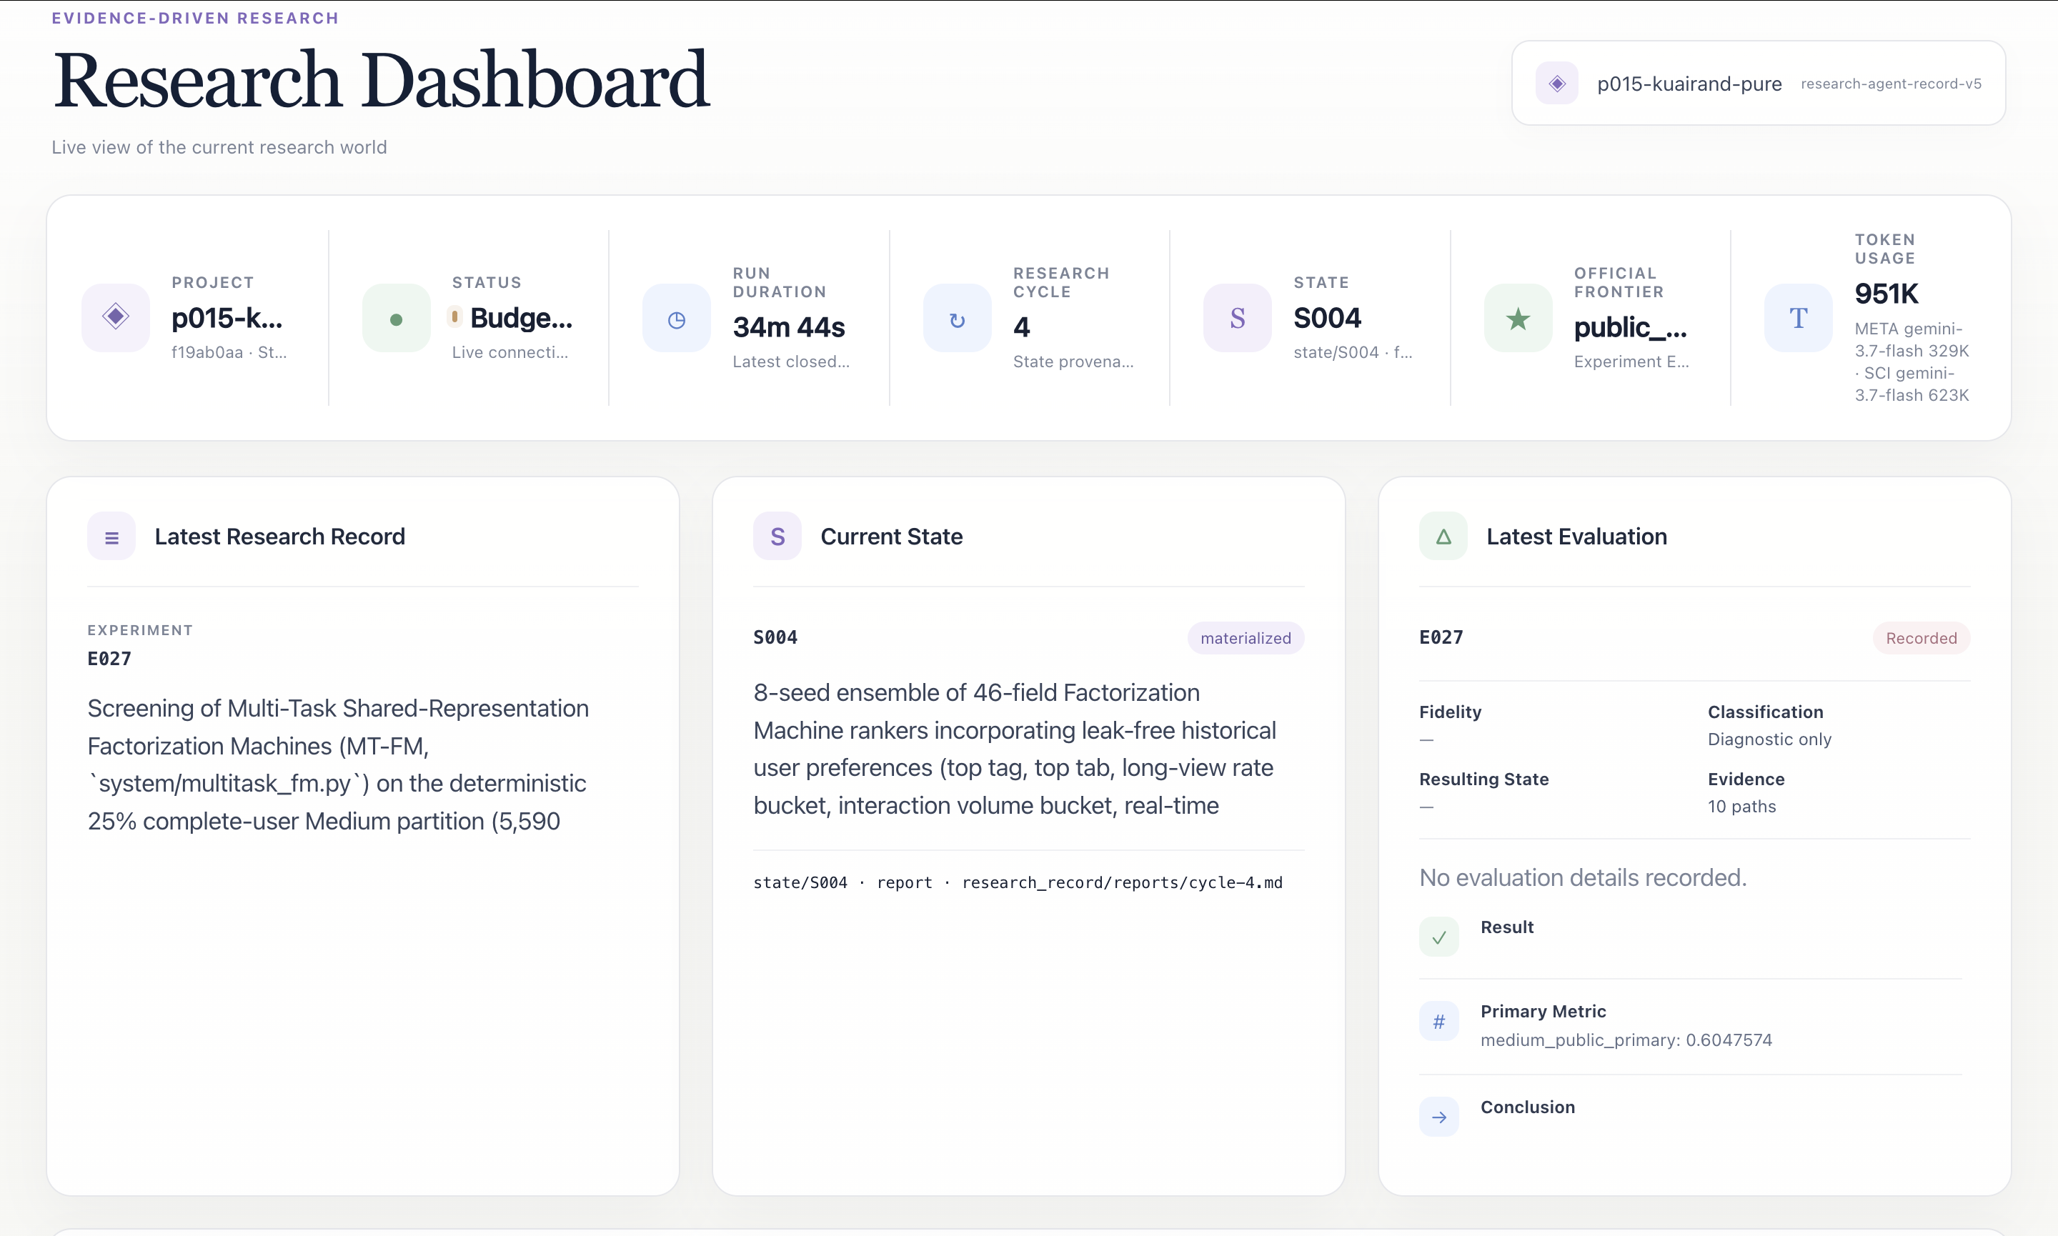
Task: Click the Token Usage T icon
Action: tap(1799, 318)
